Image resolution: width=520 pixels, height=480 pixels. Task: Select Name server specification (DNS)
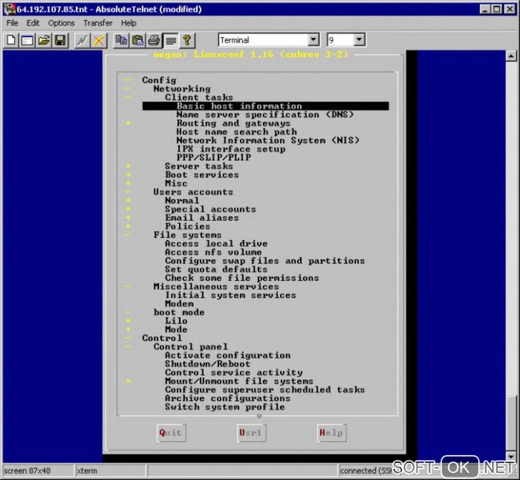click(x=265, y=114)
